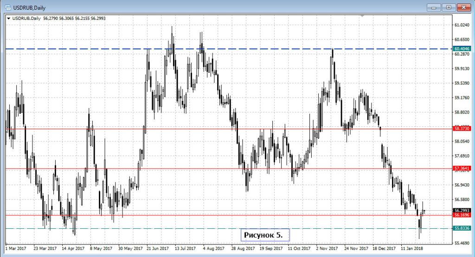Select the red 56.1696 price level tag
The width and height of the screenshot is (475, 257).
coord(463,215)
